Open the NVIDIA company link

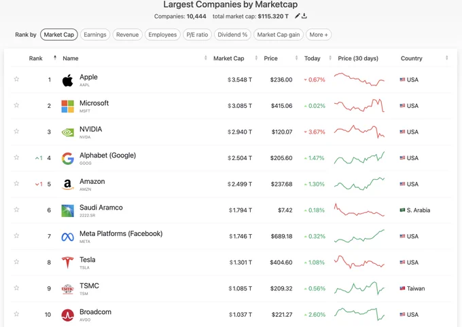91,129
